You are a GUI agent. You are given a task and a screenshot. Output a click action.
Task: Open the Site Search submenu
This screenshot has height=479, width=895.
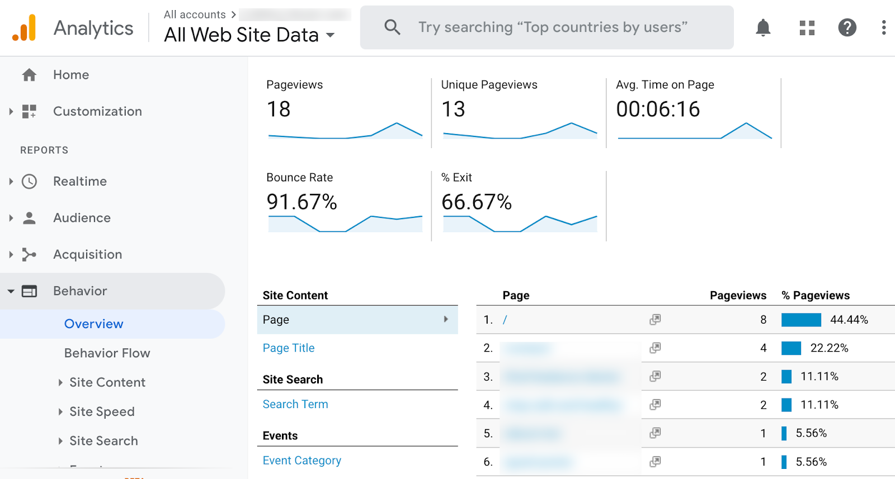coord(103,441)
